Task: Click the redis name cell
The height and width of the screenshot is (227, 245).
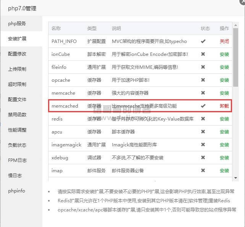Action: point(57,119)
